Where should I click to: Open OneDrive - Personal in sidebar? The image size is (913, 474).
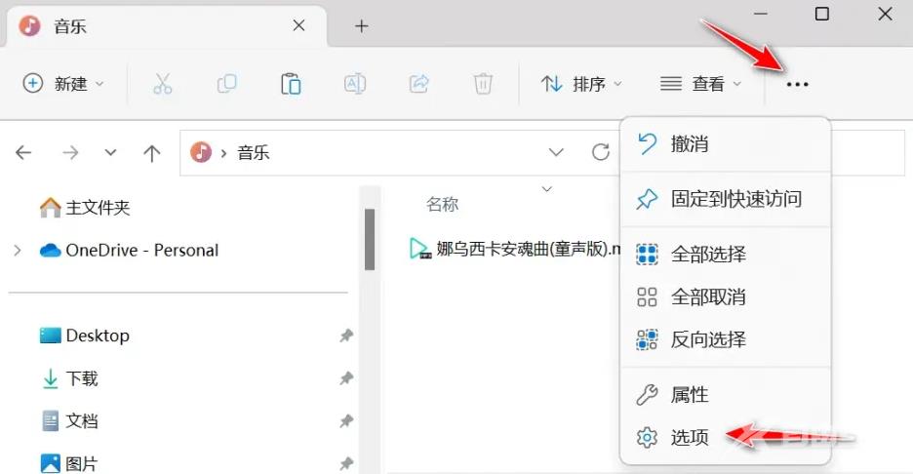pos(129,251)
